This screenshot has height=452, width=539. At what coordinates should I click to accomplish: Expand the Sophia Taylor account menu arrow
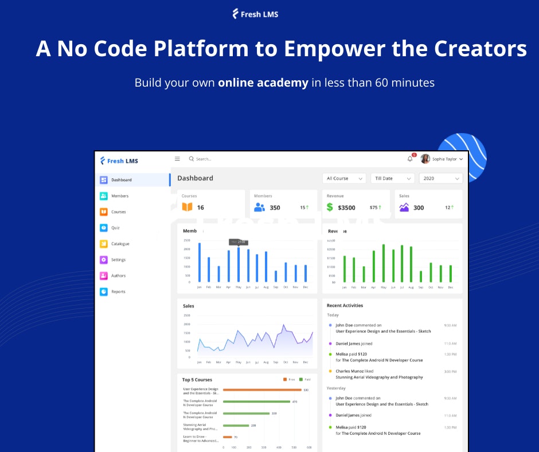(x=461, y=159)
